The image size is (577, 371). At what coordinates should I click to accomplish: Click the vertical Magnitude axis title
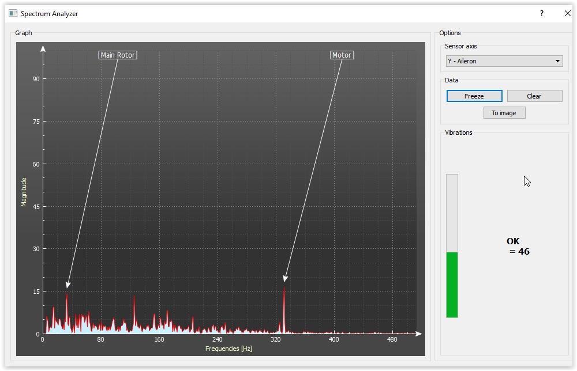(x=24, y=192)
